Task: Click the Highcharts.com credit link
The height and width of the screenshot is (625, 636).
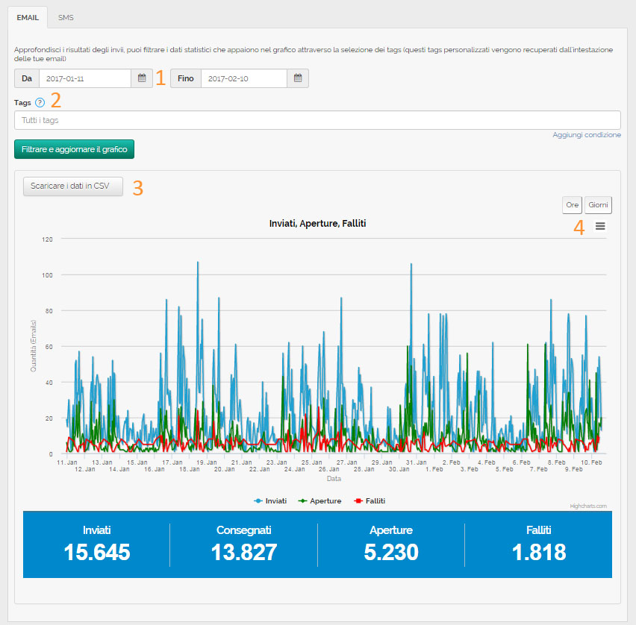Action: pos(588,506)
